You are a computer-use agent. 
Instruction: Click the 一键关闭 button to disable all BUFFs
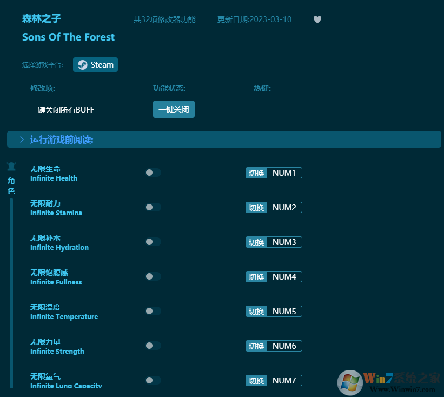click(174, 109)
